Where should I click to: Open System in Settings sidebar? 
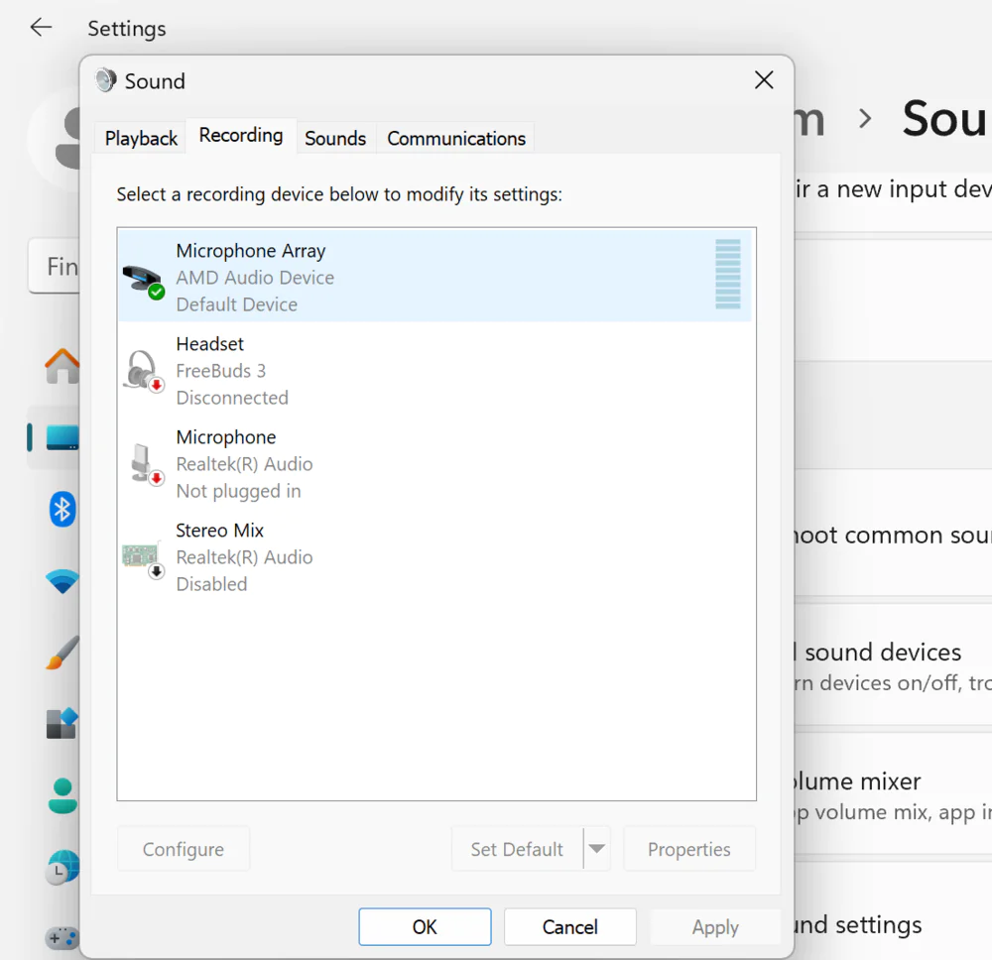(x=62, y=437)
